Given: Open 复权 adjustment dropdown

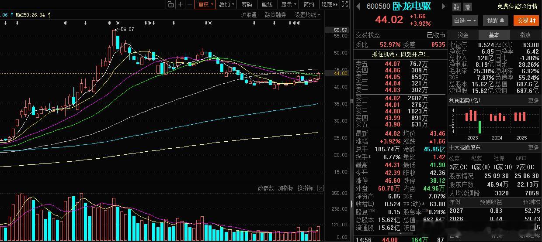Looking at the screenshot, I should pos(205,4).
